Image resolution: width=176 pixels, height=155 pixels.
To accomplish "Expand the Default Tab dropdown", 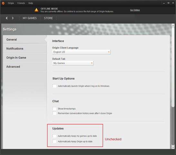I will click(x=73, y=63).
